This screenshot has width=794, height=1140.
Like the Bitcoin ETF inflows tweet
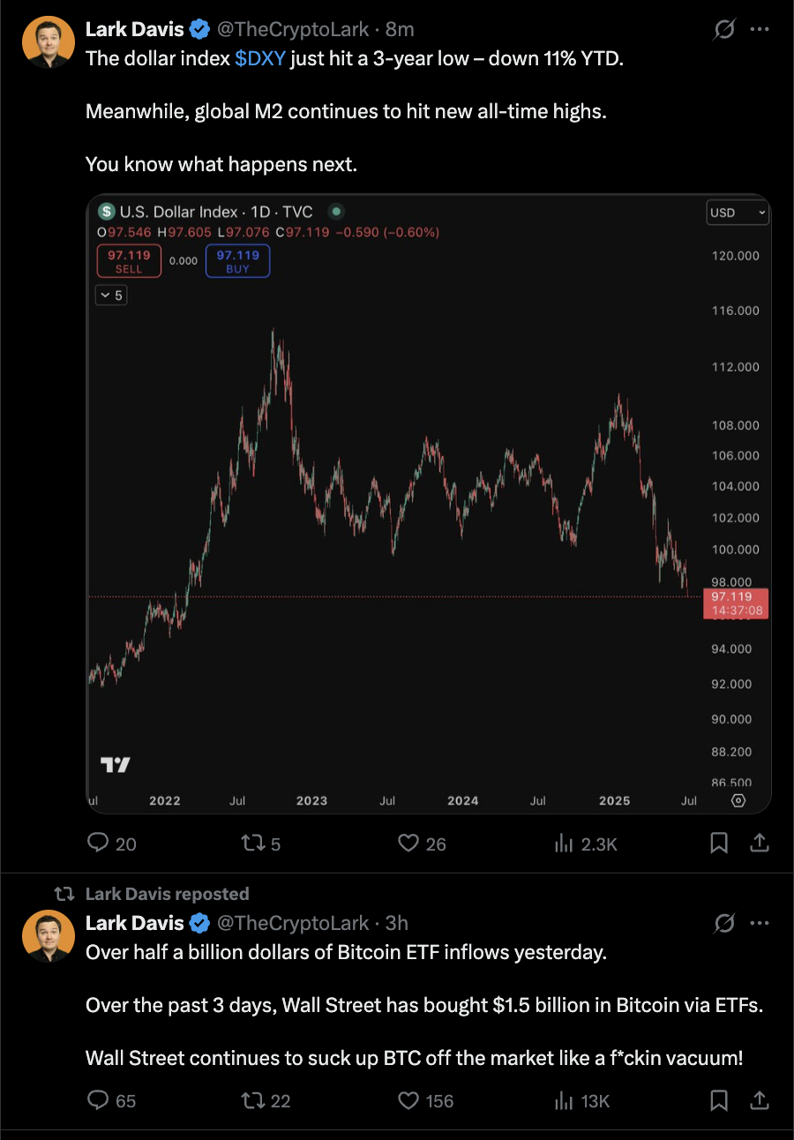pyautogui.click(x=408, y=1100)
